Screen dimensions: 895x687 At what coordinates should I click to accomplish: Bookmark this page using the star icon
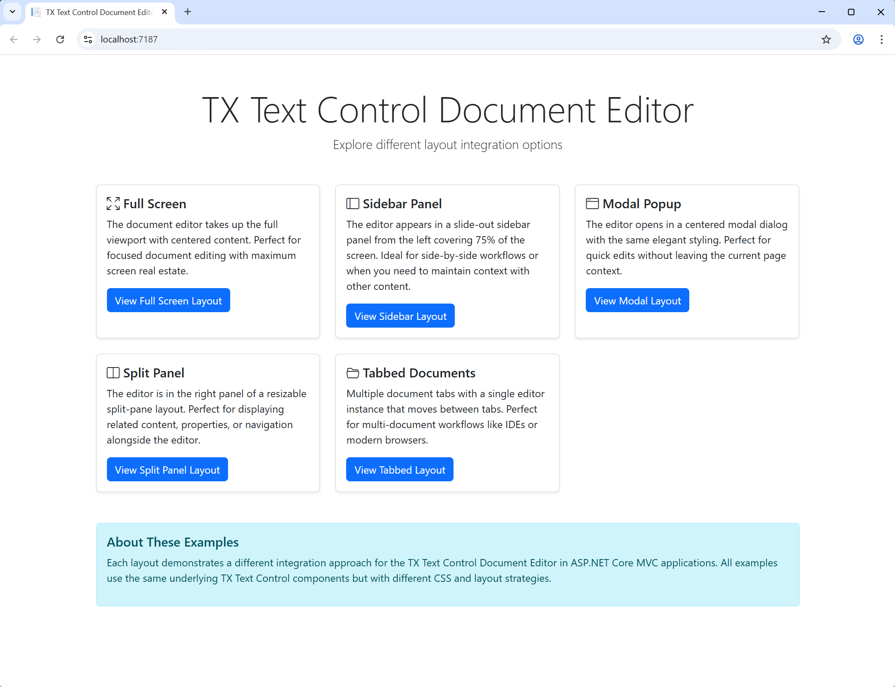pyautogui.click(x=826, y=39)
